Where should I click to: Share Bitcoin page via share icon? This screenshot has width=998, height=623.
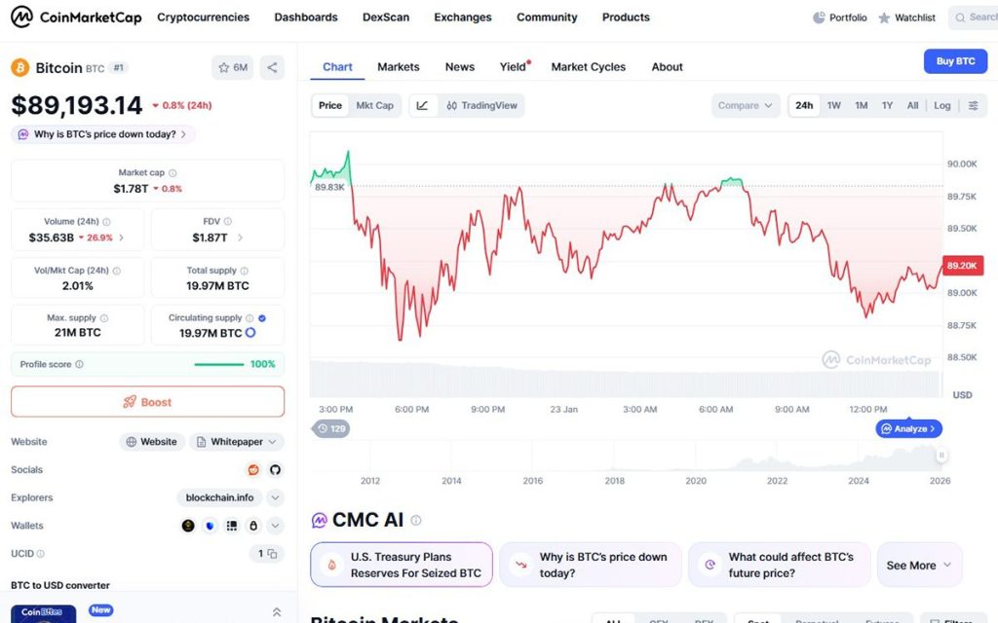click(x=272, y=68)
